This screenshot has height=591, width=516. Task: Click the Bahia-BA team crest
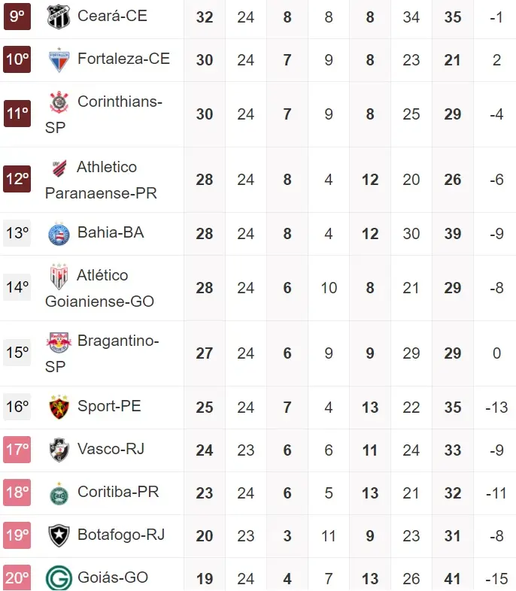coord(59,233)
